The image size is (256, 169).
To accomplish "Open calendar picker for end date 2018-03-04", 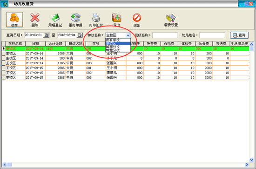I will 80,35.
